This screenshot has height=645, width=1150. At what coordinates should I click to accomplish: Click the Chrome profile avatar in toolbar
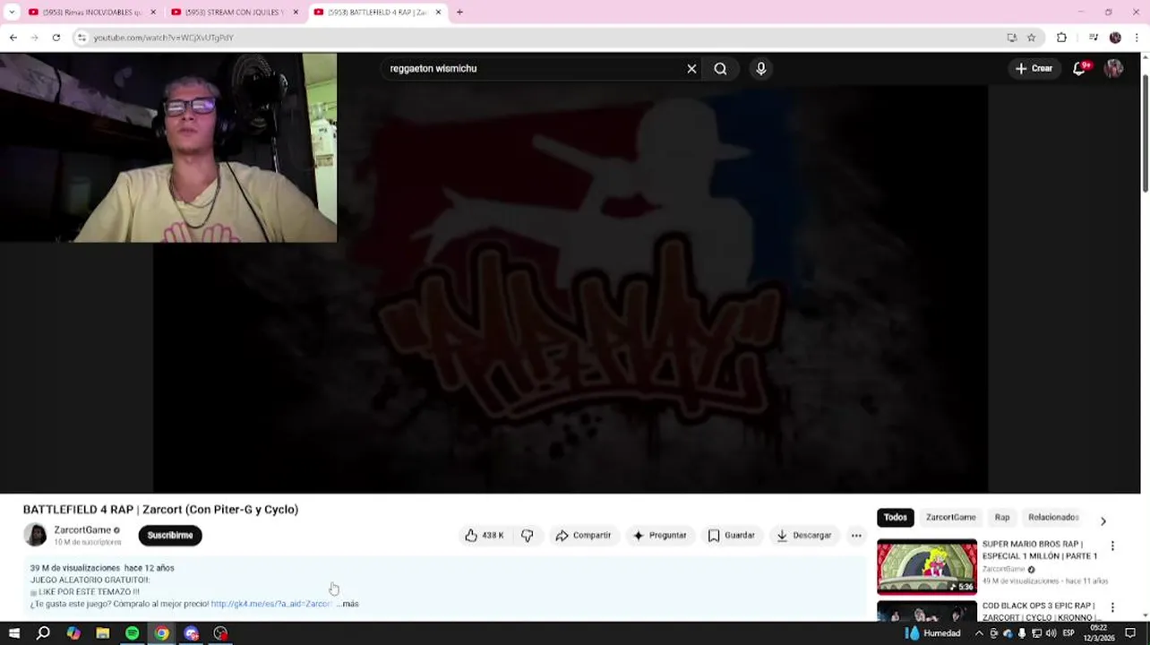coord(1115,38)
